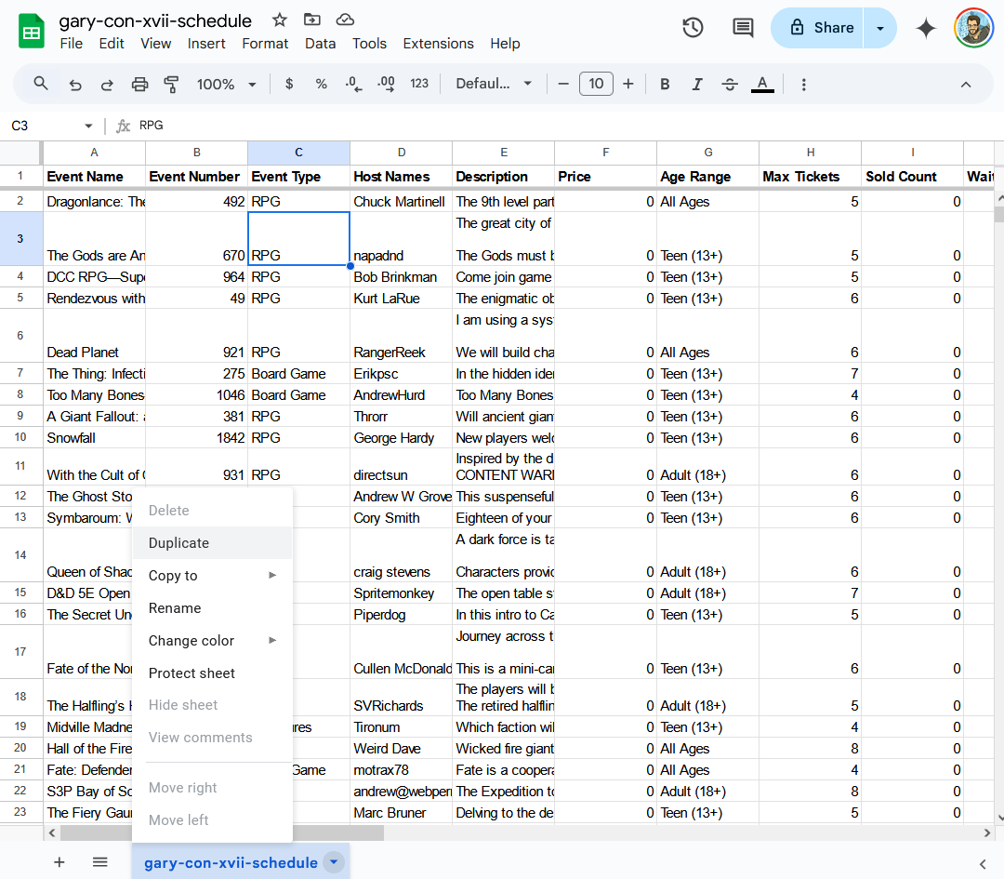1004x879 pixels.
Task: Open sheet tab dropdown arrow
Action: [334, 862]
